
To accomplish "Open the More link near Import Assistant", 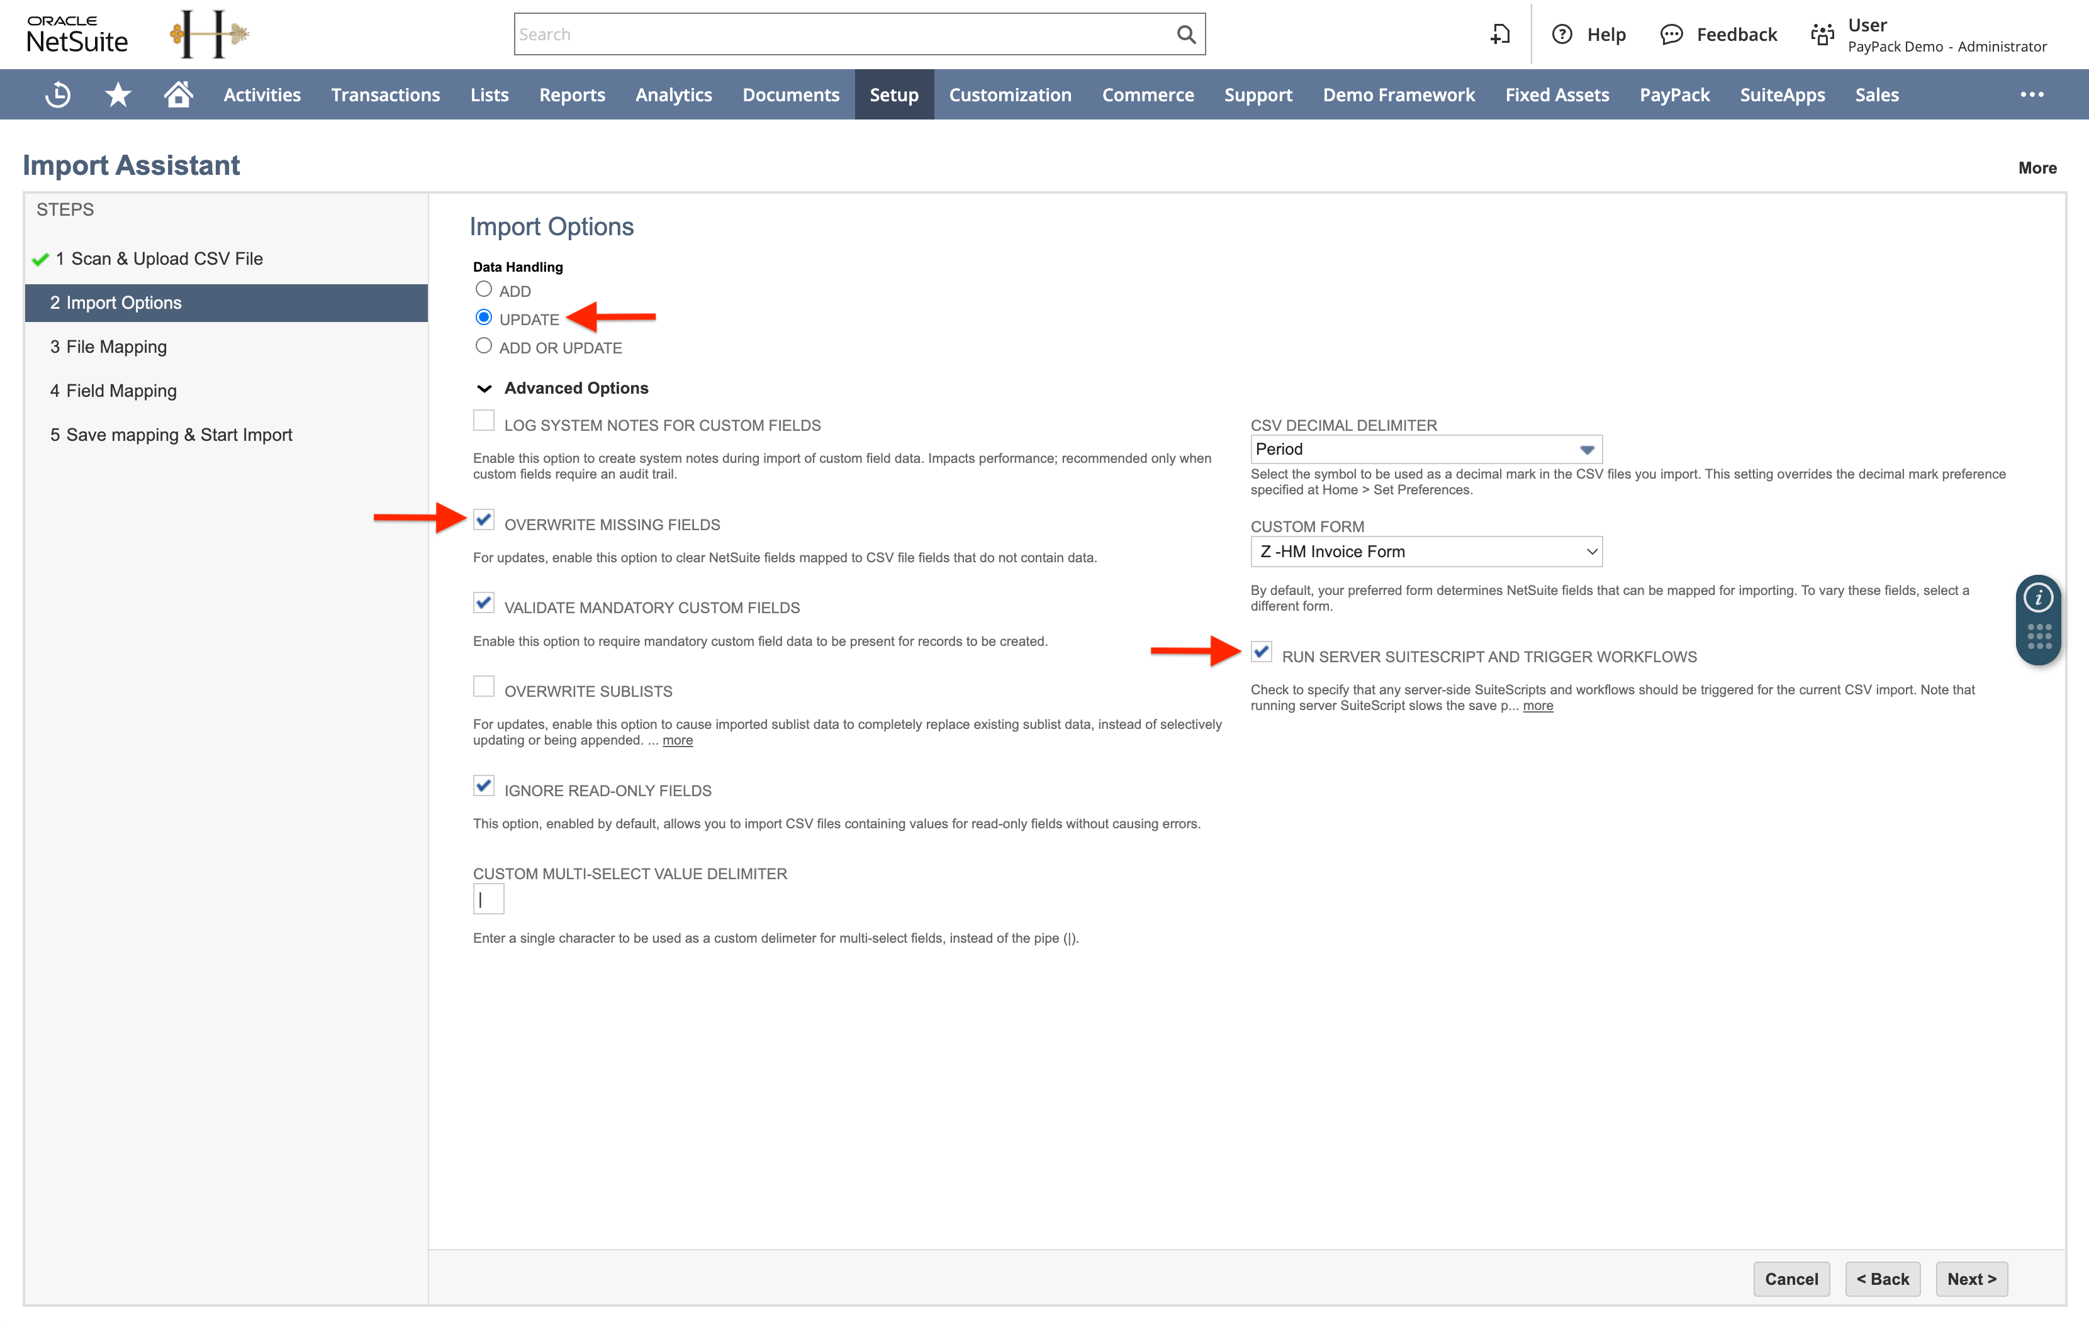I will (2037, 167).
